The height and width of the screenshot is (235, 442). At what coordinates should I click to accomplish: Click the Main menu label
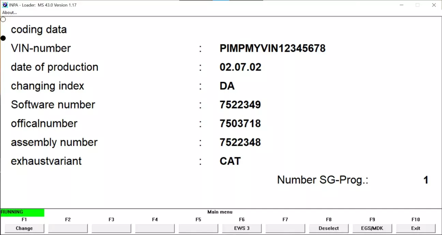pyautogui.click(x=220, y=212)
